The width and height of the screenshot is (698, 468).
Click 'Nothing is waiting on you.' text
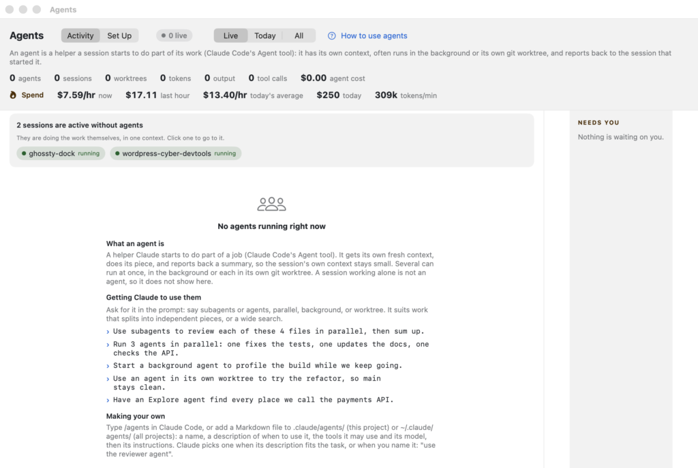point(620,137)
